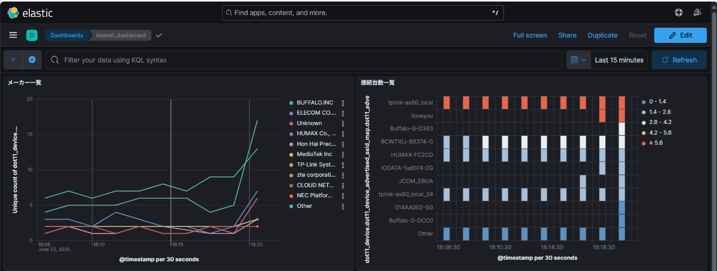Toggle ELECOM CO. legend series

[317, 113]
